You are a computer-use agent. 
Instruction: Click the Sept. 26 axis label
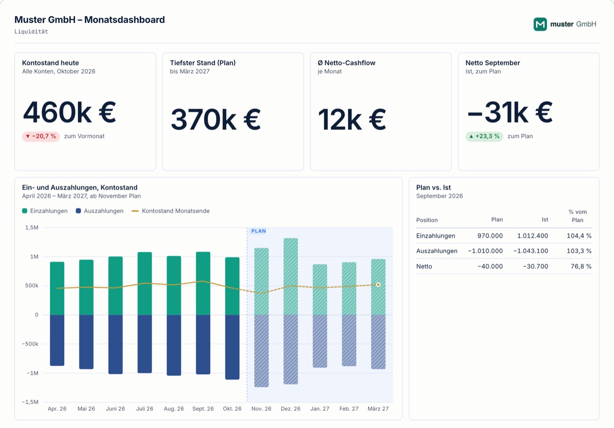coord(203,409)
